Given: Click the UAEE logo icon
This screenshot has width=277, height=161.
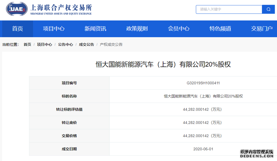Looking at the screenshot, I should tap(17, 9).
